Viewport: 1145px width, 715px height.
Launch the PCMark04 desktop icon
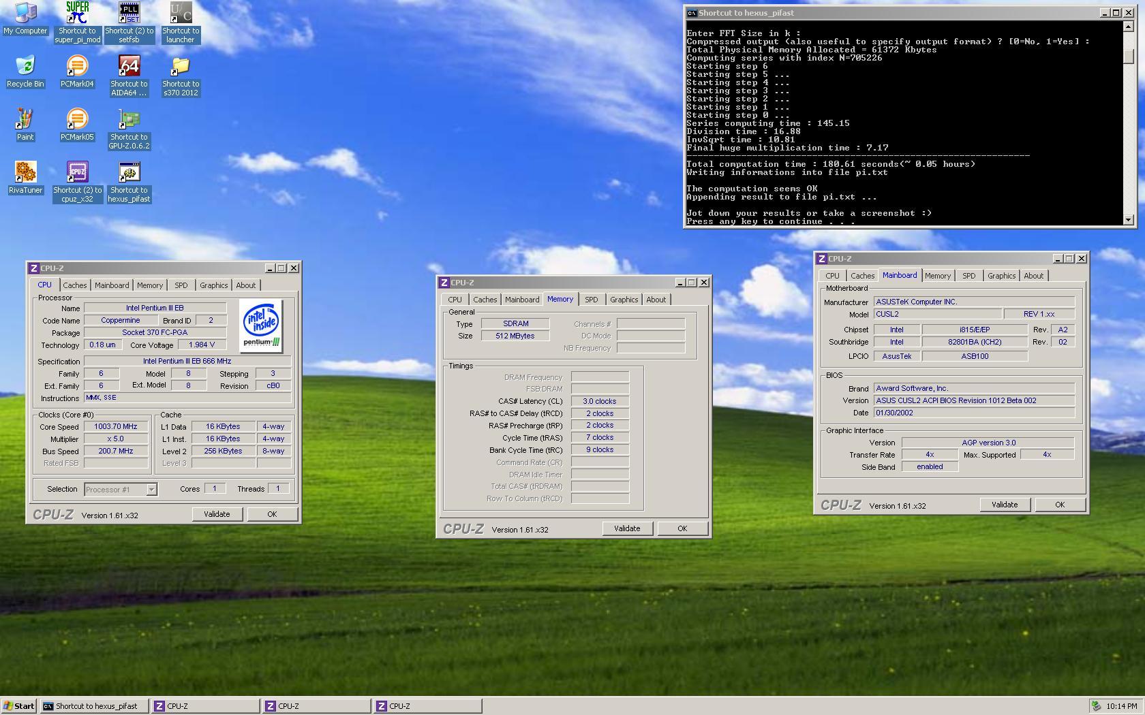(x=77, y=71)
